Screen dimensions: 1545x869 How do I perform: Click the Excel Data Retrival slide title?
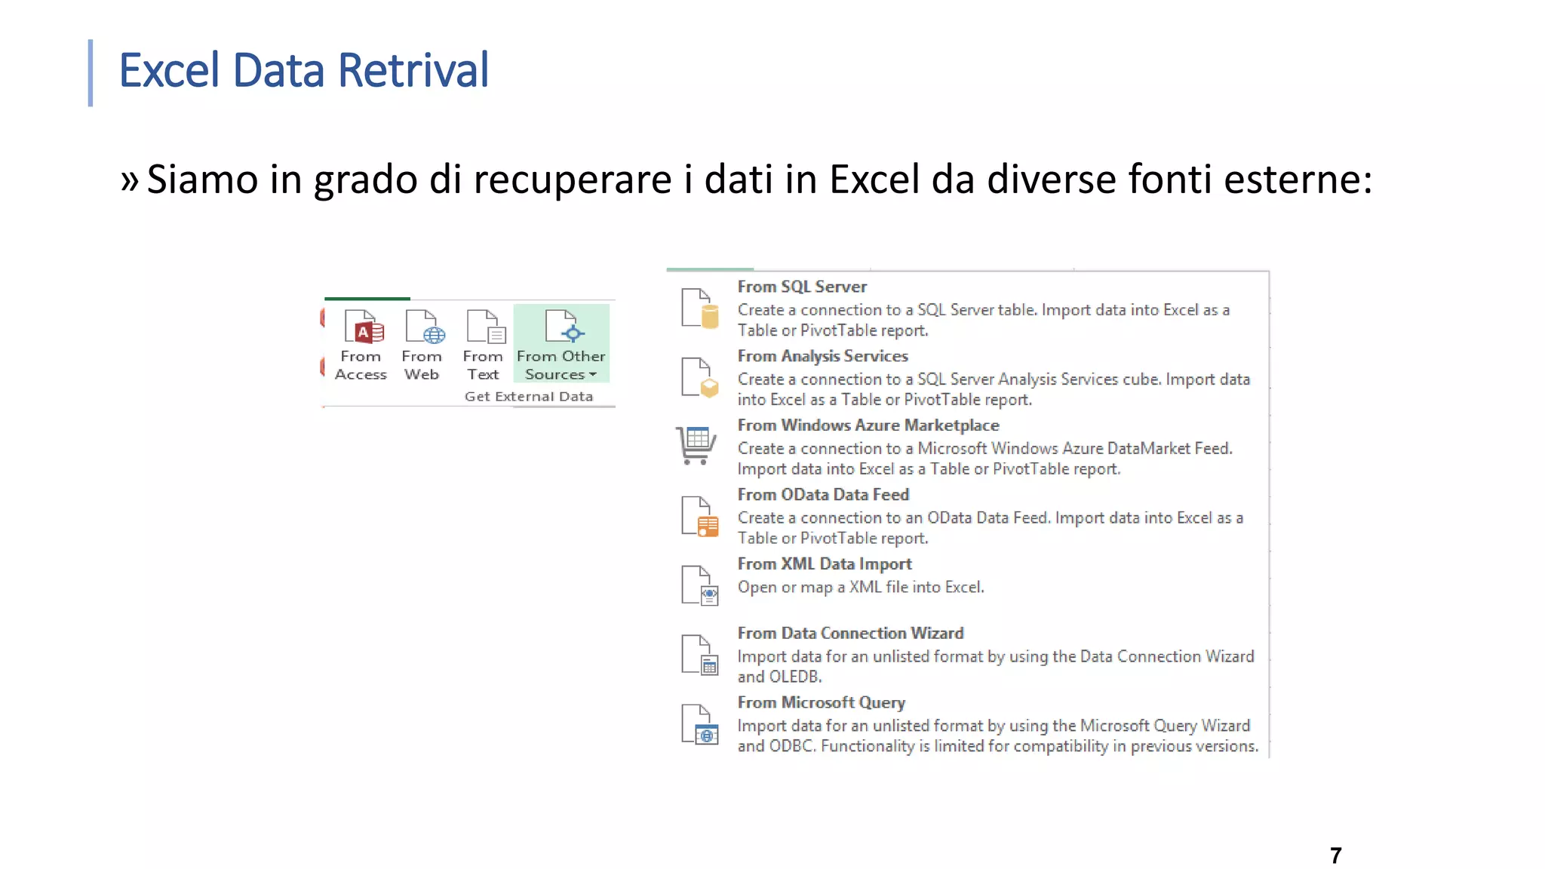click(304, 70)
